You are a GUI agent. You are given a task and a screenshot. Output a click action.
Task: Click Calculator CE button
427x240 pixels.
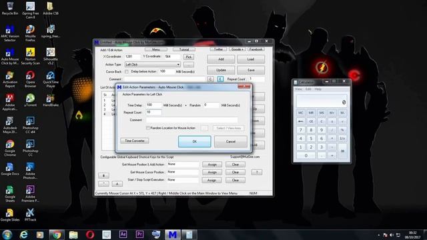(x=311, y=121)
